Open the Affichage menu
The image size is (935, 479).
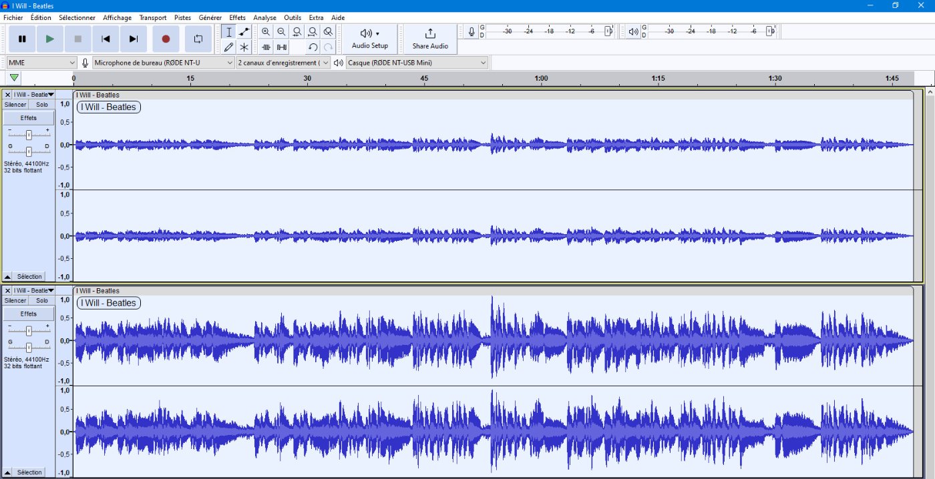coord(117,17)
